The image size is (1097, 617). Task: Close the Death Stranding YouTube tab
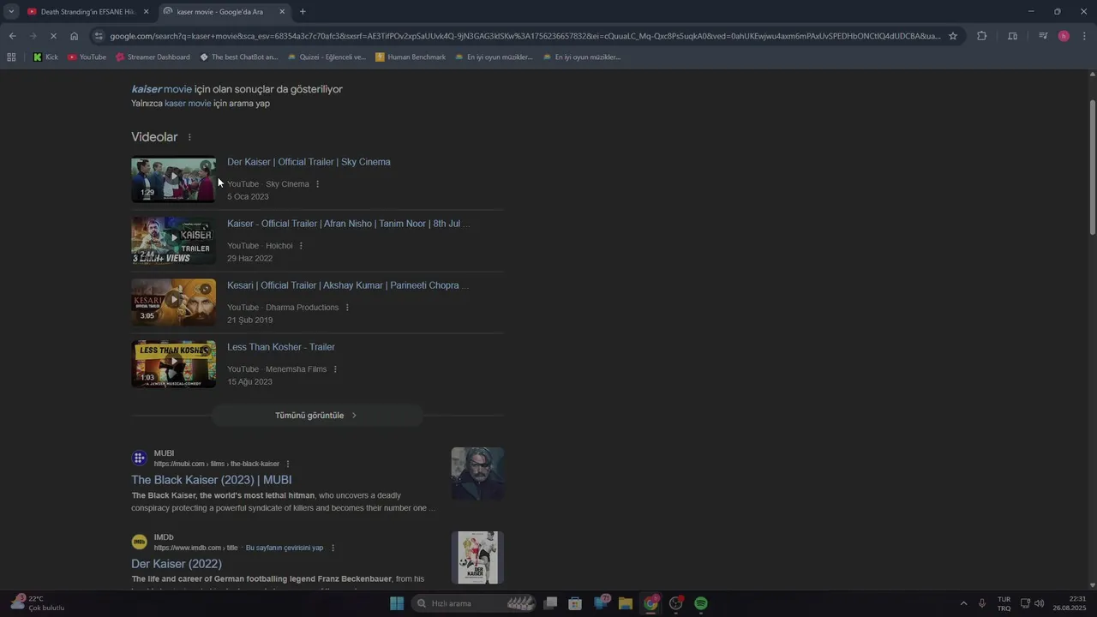(x=146, y=11)
